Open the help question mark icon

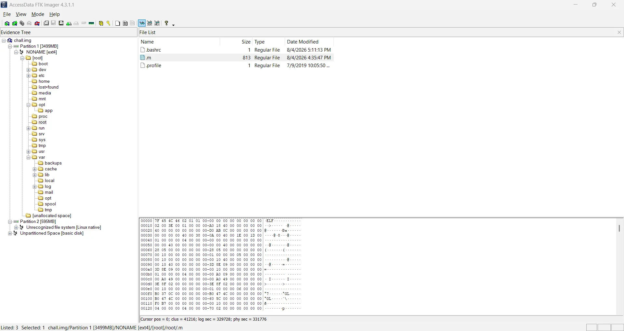pyautogui.click(x=166, y=23)
